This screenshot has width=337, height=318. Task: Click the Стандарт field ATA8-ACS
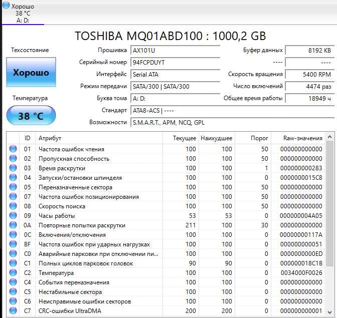(232, 111)
